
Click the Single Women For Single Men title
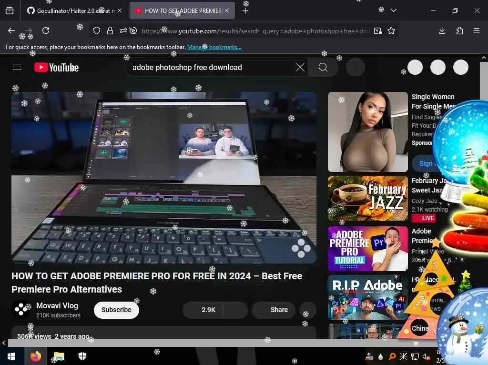[x=433, y=101]
